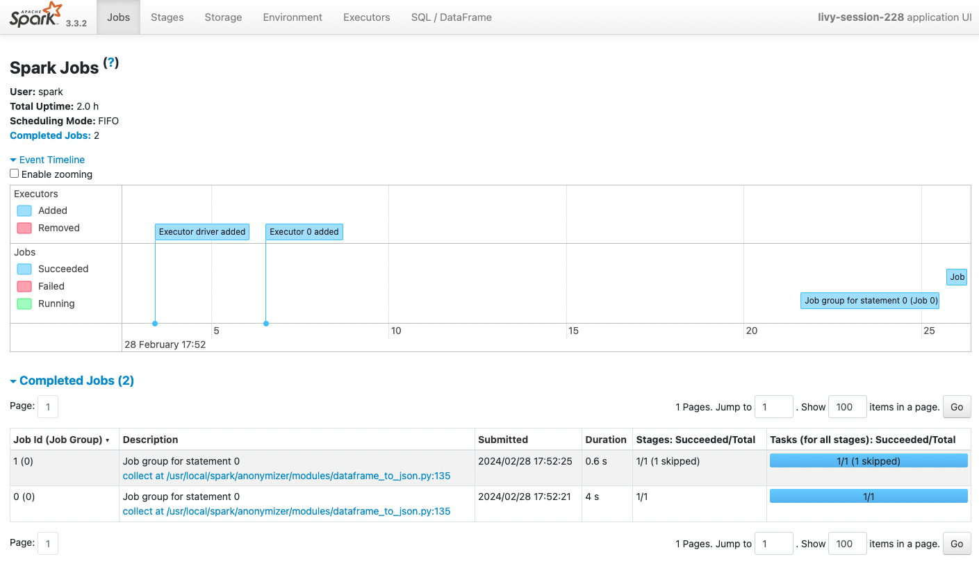Click the Apache Spark logo
Viewport: 979px width, 566px height.
click(35, 15)
